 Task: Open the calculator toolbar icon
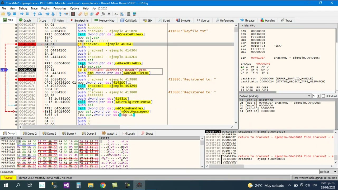pos(129,14)
